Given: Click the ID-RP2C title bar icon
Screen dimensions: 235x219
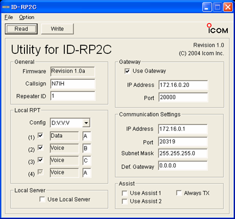Looking at the screenshot, I should [x=6, y=7].
